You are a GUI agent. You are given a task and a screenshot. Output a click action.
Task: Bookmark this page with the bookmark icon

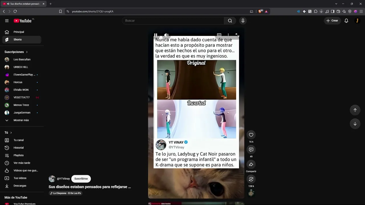(x=60, y=11)
